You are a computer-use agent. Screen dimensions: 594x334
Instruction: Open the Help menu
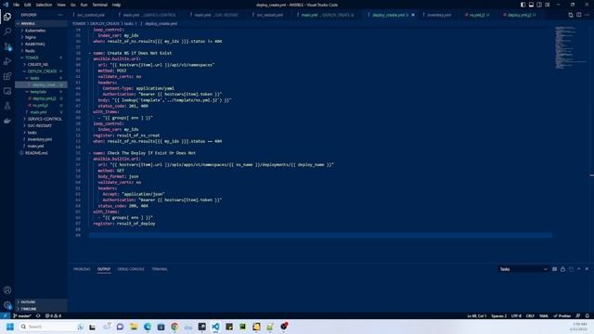coord(116,5)
